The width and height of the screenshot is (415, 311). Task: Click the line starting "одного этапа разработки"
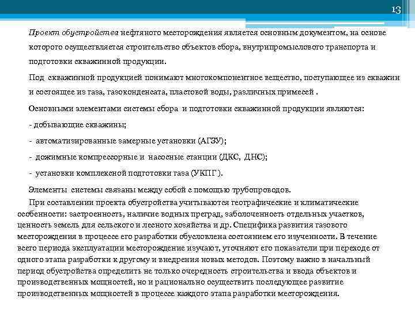tap(194, 259)
